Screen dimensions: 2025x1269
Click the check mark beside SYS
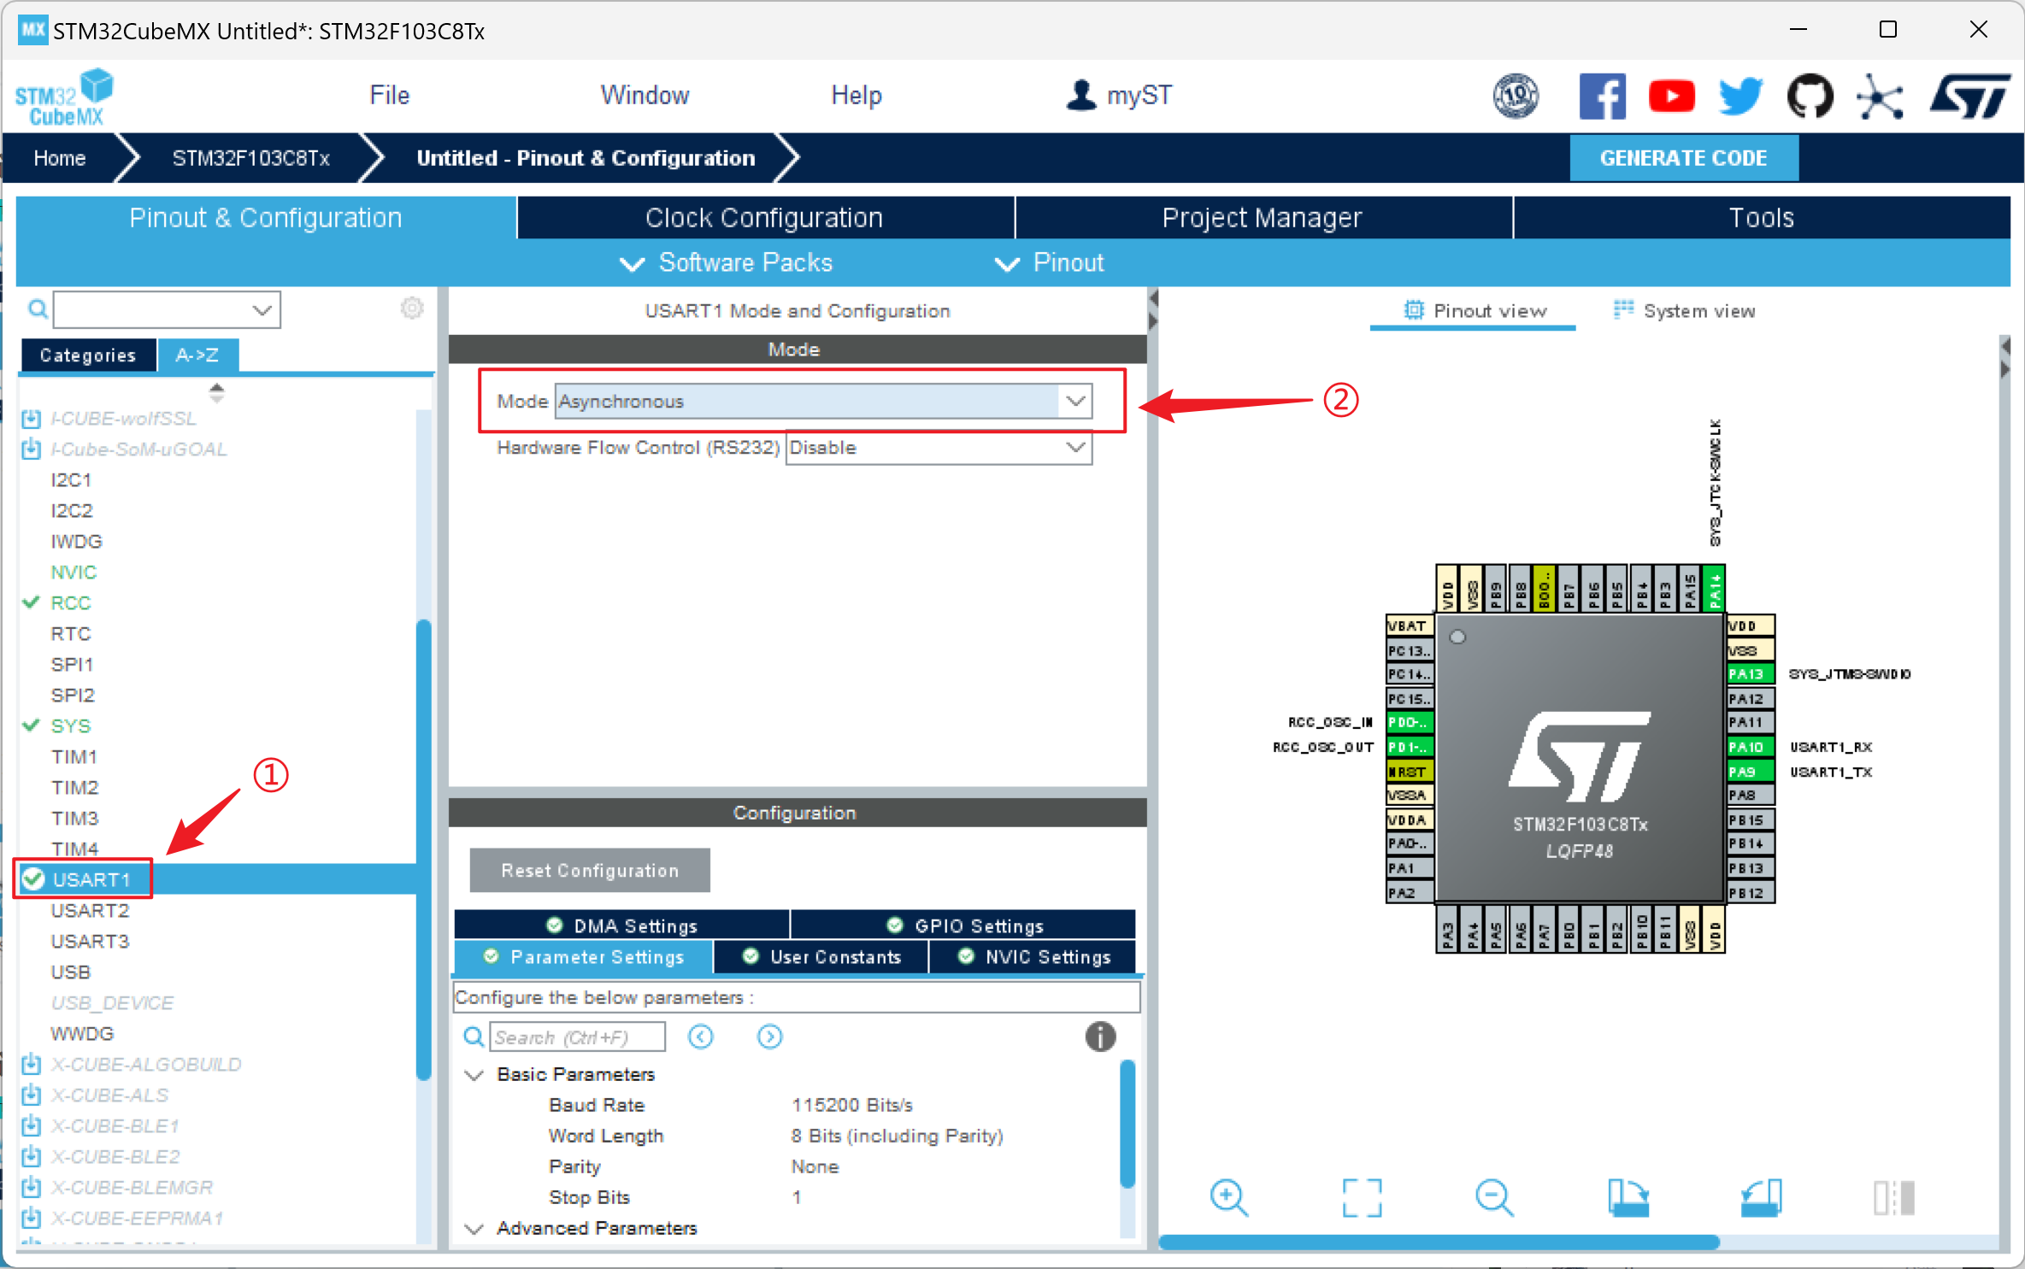[x=32, y=726]
